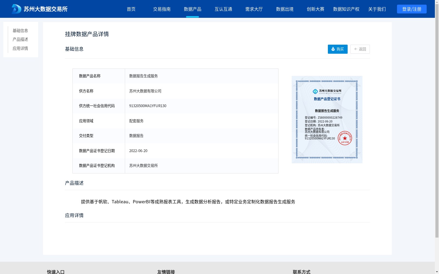Click the 登录/注册 button

click(x=412, y=9)
